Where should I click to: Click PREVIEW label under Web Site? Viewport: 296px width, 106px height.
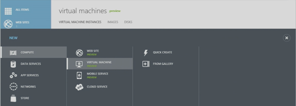(92, 54)
